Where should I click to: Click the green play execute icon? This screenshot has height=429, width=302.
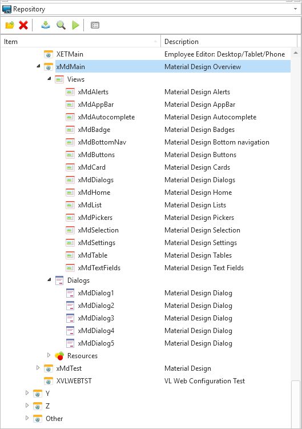click(75, 25)
